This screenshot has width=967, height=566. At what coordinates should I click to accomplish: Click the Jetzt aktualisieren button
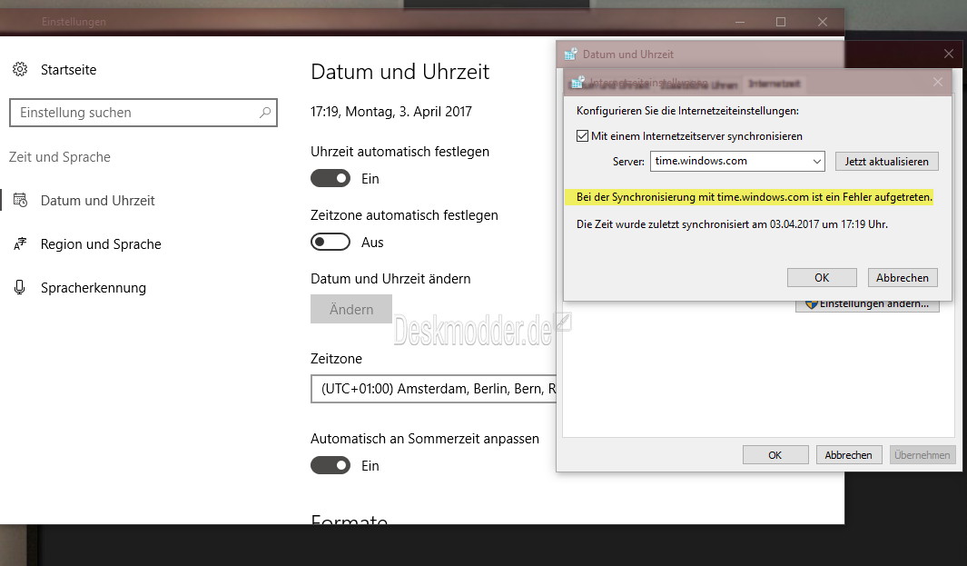887,162
